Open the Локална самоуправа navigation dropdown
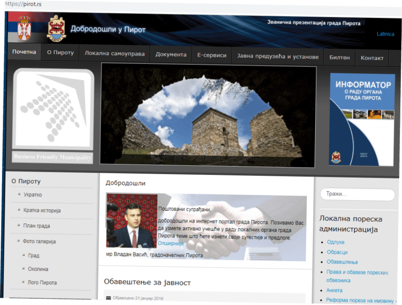 pos(115,54)
